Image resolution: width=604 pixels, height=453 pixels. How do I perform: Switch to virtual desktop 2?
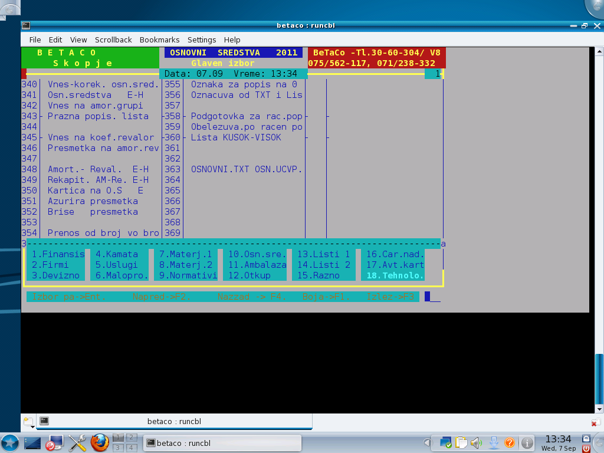[132, 439]
